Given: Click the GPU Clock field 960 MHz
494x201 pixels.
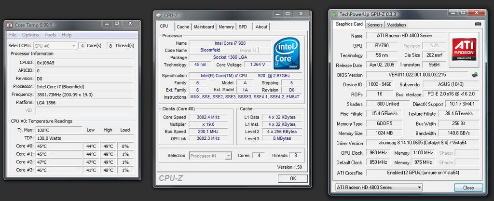Looking at the screenshot, I should coord(378,153).
